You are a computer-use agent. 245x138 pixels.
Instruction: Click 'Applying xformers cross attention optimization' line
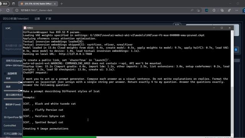[60, 38]
